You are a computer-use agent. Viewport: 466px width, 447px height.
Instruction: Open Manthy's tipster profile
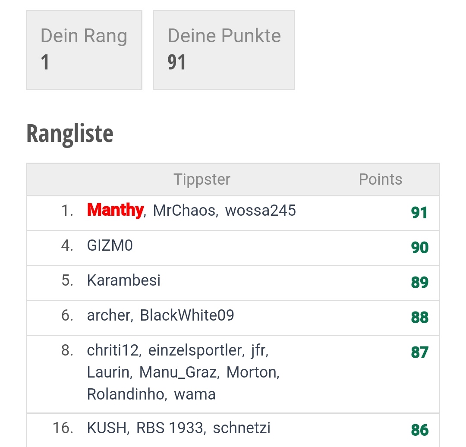[x=115, y=210]
